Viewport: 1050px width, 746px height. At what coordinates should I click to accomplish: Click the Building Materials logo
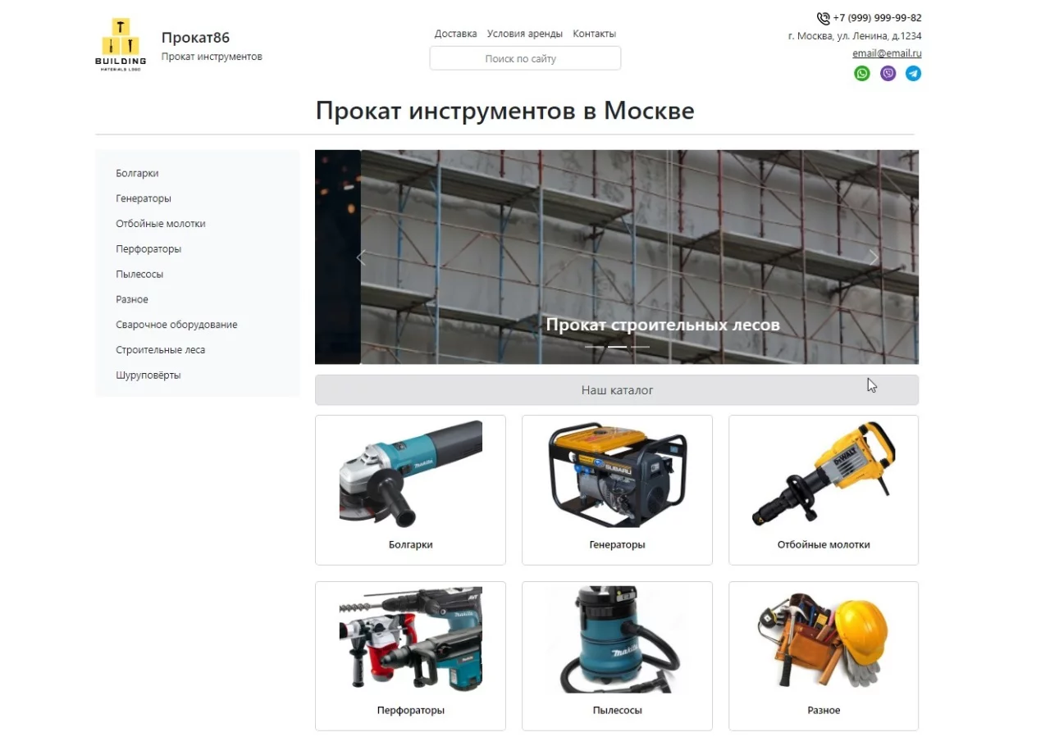pyautogui.click(x=121, y=45)
